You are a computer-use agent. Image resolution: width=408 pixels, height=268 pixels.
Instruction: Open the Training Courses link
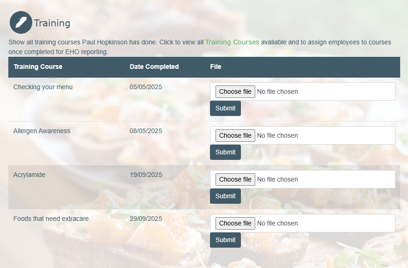pyautogui.click(x=232, y=42)
